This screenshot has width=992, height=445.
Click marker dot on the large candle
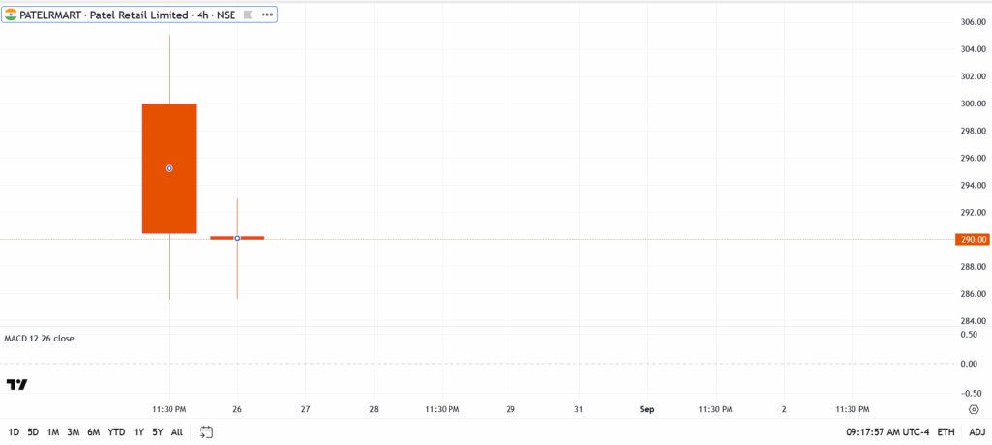pos(170,168)
